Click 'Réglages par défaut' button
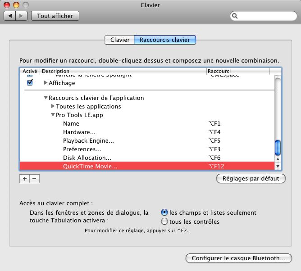Screen dimensions: 301x271 click(251, 179)
